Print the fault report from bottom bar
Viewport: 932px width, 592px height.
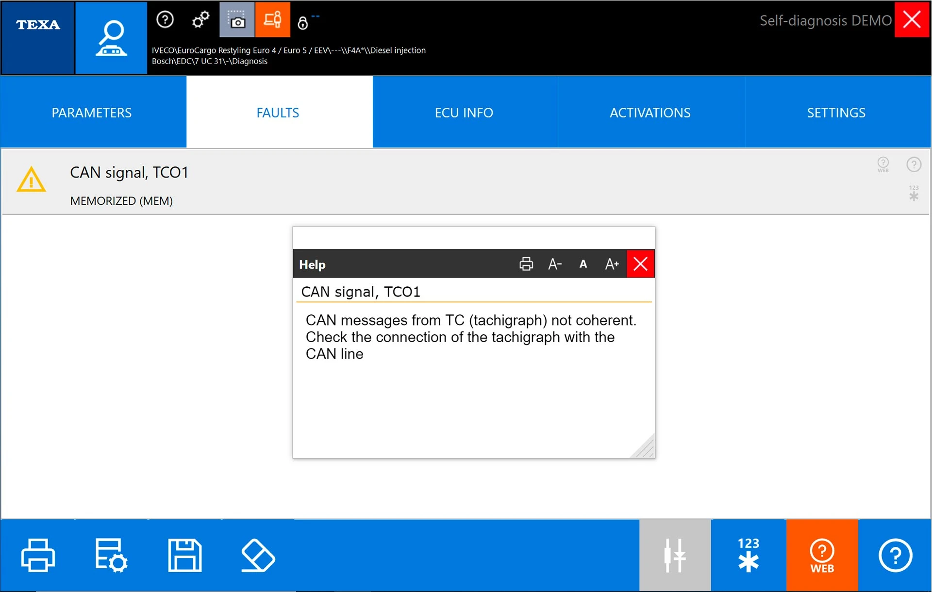click(x=38, y=555)
